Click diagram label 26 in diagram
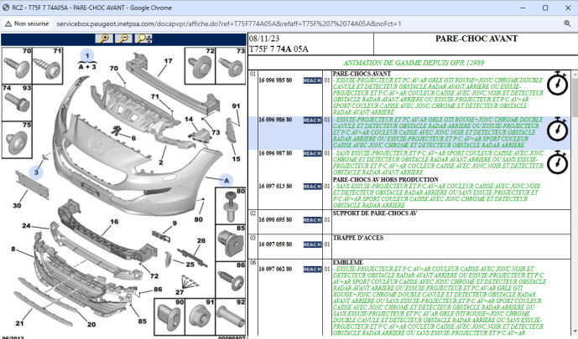578x339 pixels. pyautogui.click(x=201, y=241)
